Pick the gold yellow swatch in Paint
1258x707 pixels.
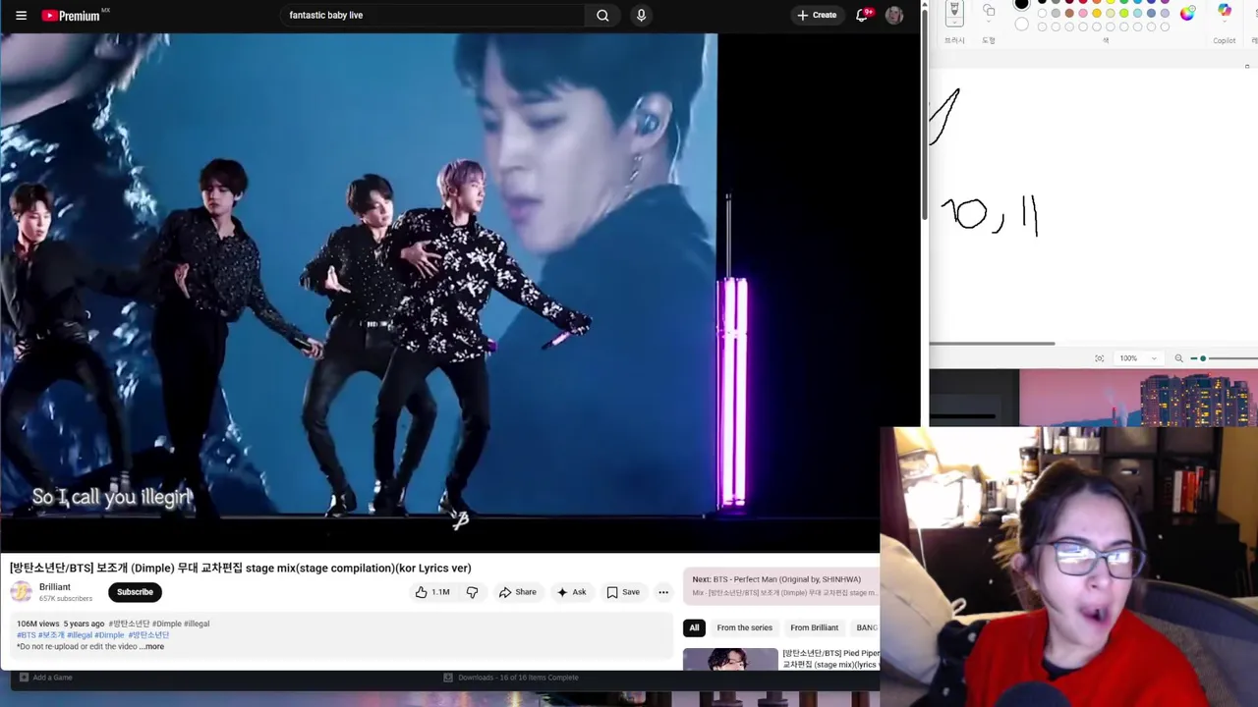pos(1097,13)
